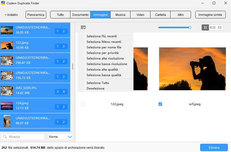The width and height of the screenshot is (231, 152).
Task: Open the Panoramica view
Action: point(36,15)
